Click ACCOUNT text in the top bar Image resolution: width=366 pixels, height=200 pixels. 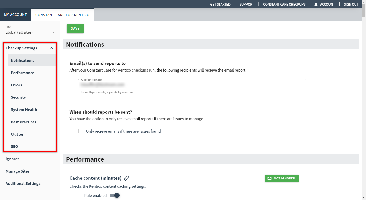click(327, 4)
